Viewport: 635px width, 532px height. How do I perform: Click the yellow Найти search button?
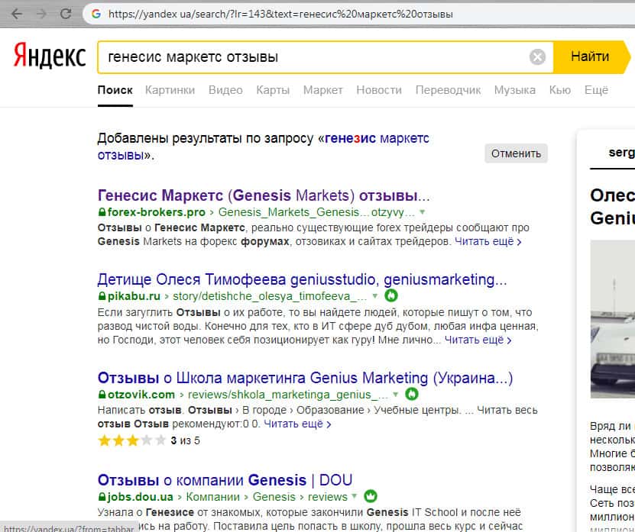pyautogui.click(x=590, y=56)
